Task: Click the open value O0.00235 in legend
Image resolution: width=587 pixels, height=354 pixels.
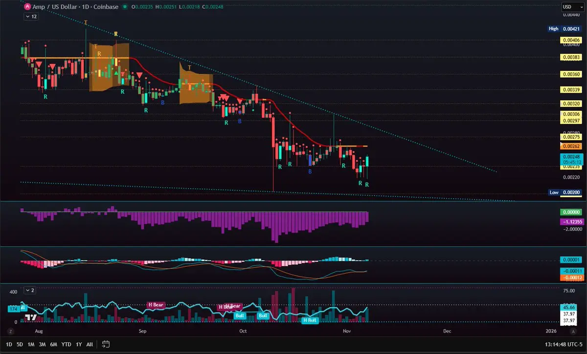Action: tap(143, 7)
